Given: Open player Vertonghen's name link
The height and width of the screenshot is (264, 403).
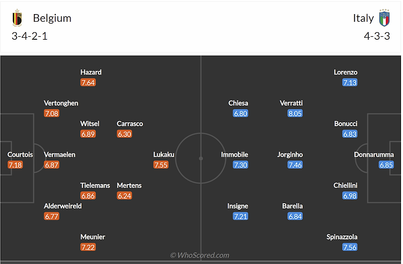Looking at the screenshot, I should click(x=61, y=103).
